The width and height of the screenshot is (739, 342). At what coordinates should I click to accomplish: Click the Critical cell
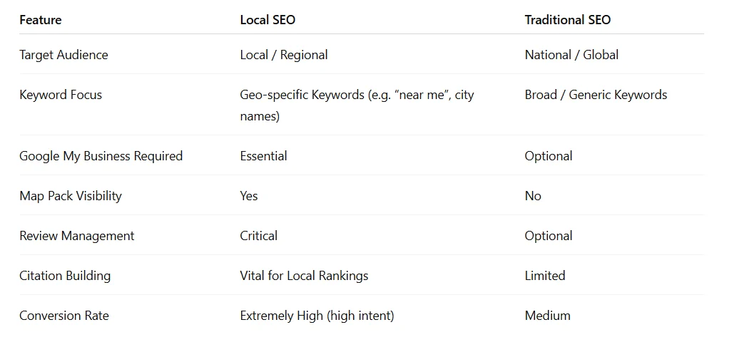point(259,236)
